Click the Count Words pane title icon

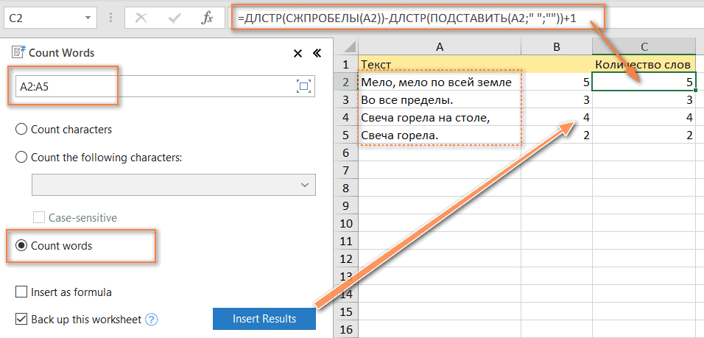18,52
